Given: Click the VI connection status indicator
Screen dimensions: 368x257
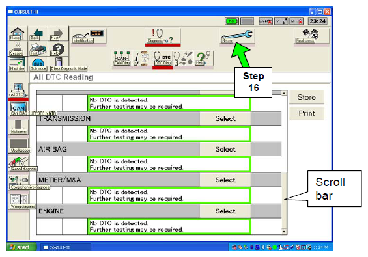Looking at the screenshot, I should pos(281,21).
